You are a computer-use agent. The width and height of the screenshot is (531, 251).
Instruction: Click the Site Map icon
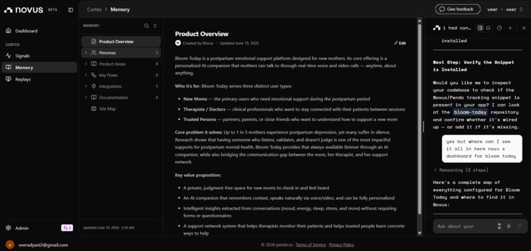tap(94, 109)
